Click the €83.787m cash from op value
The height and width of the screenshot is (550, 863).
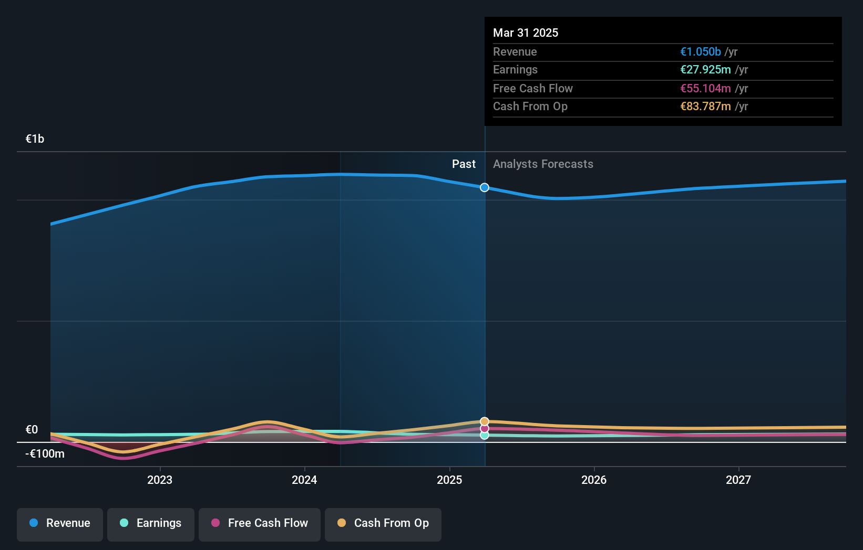click(x=705, y=106)
